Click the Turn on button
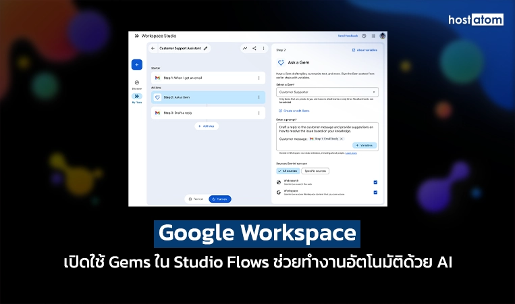515x304 pixels. [x=220, y=199]
